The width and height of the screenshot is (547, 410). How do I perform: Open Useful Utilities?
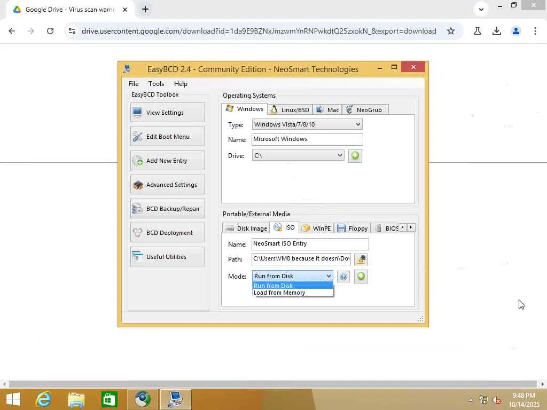point(167,257)
